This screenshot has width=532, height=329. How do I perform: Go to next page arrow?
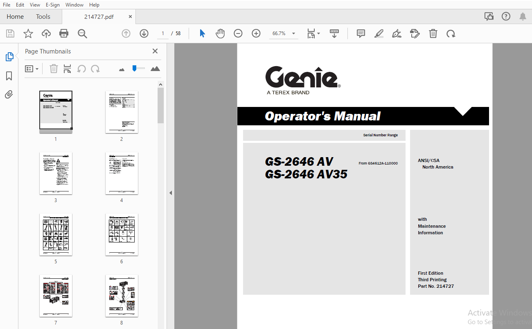[x=144, y=33]
